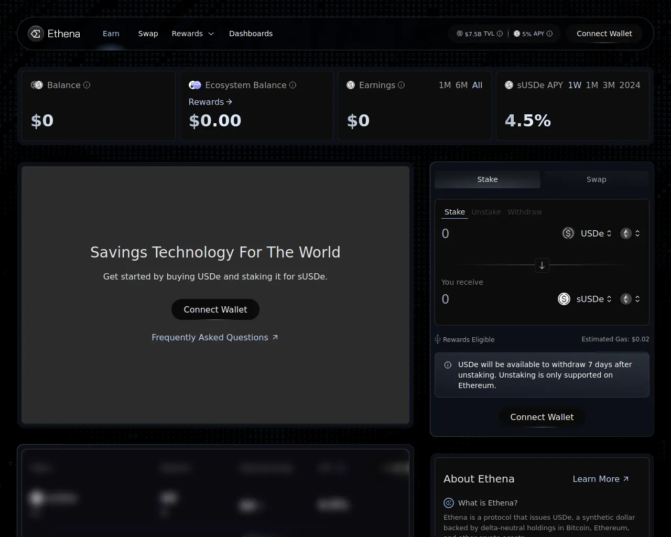Viewport: 671px width, 537px height.
Task: Click the 5% APY stat
Action: (x=533, y=34)
